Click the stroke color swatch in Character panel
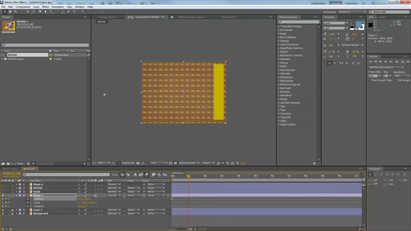 point(362,28)
